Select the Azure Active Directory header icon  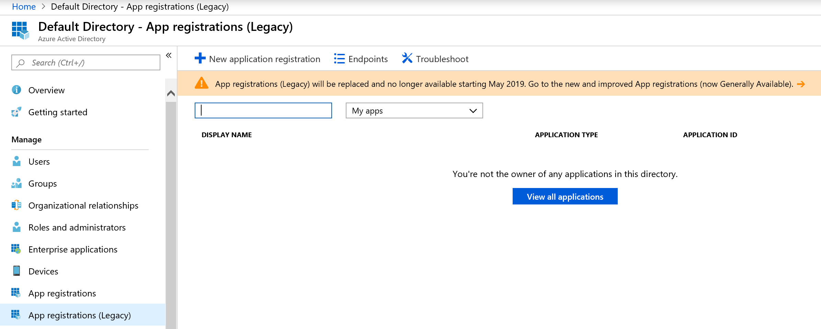coord(20,30)
